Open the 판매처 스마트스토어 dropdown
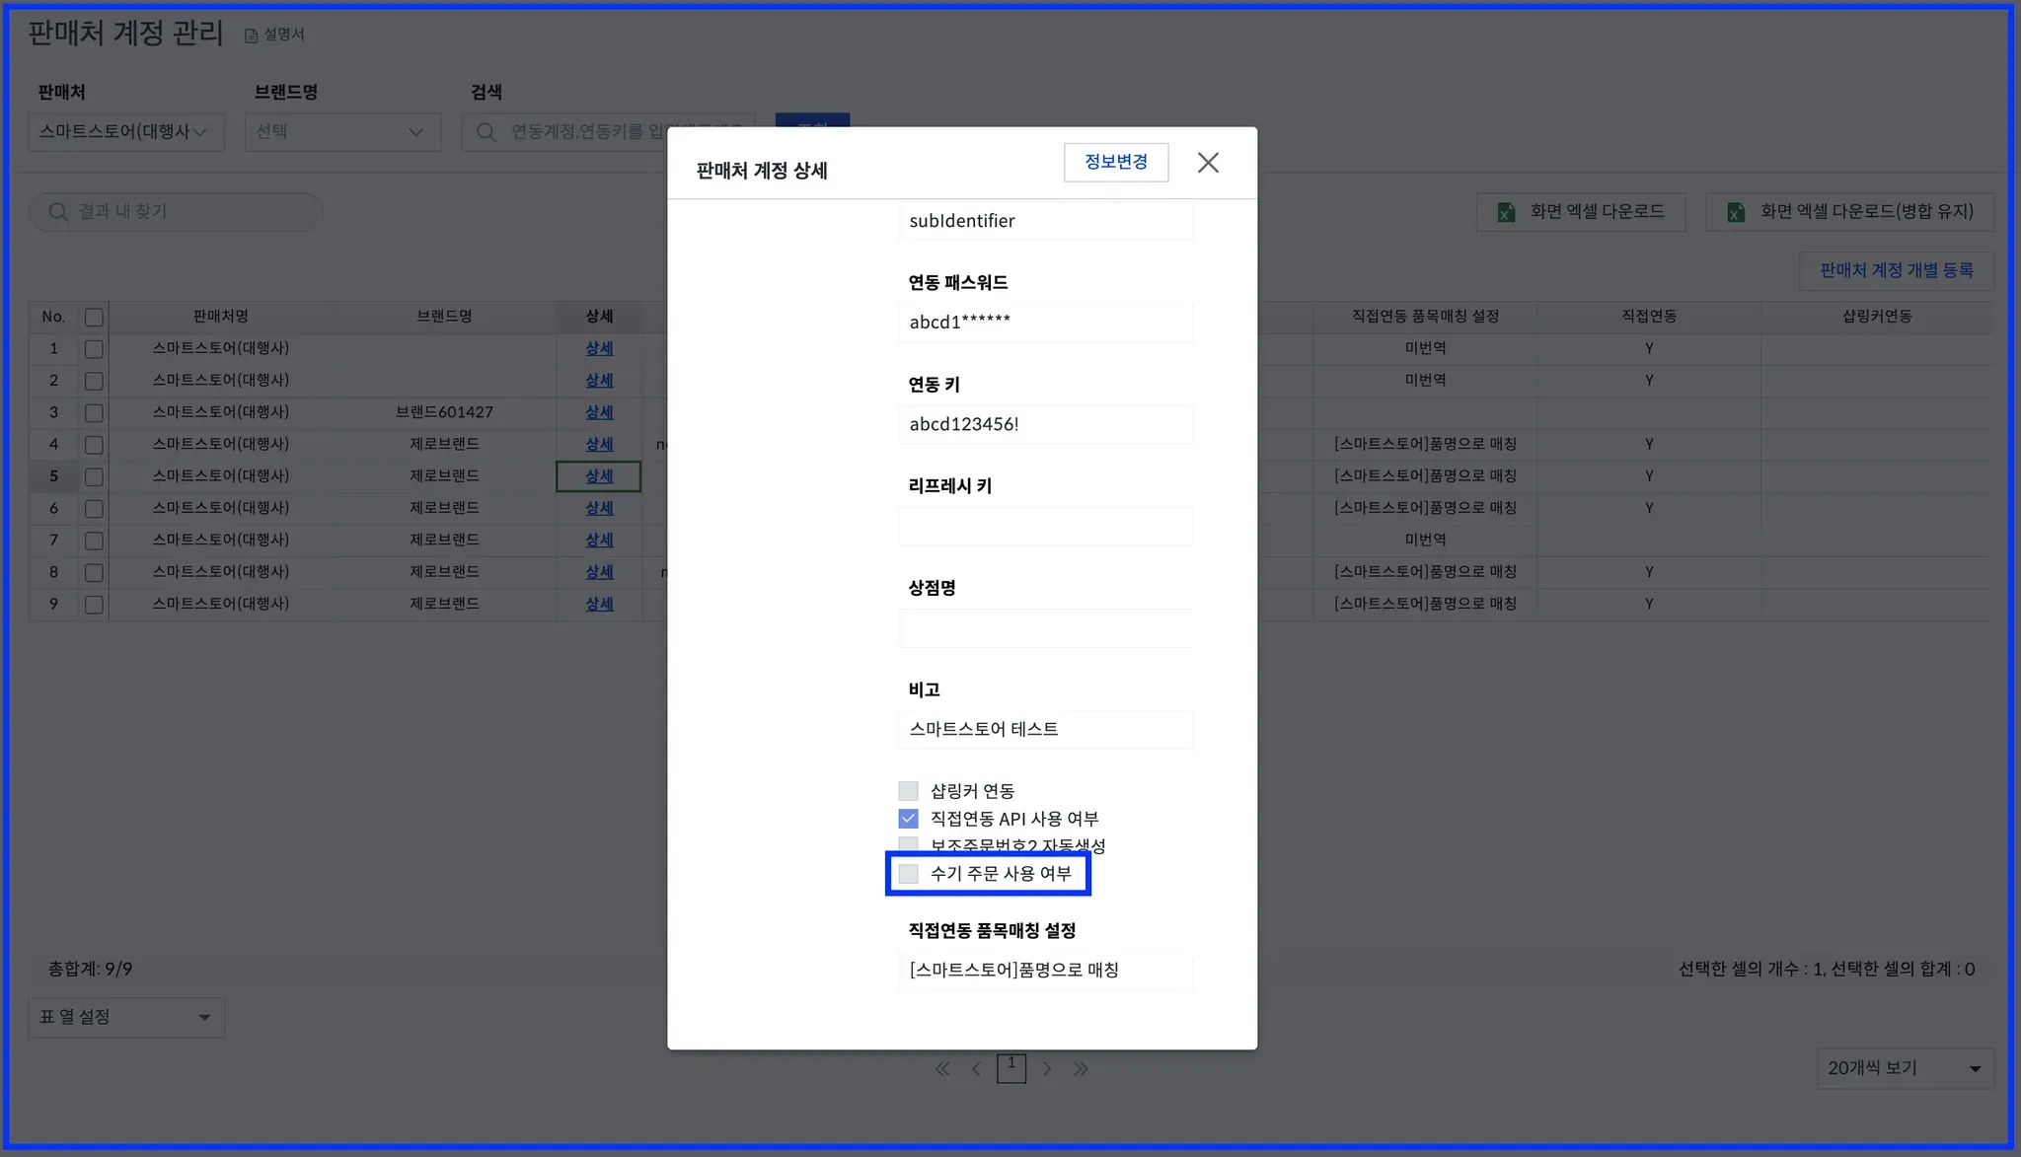This screenshot has height=1157, width=2021. tap(126, 132)
